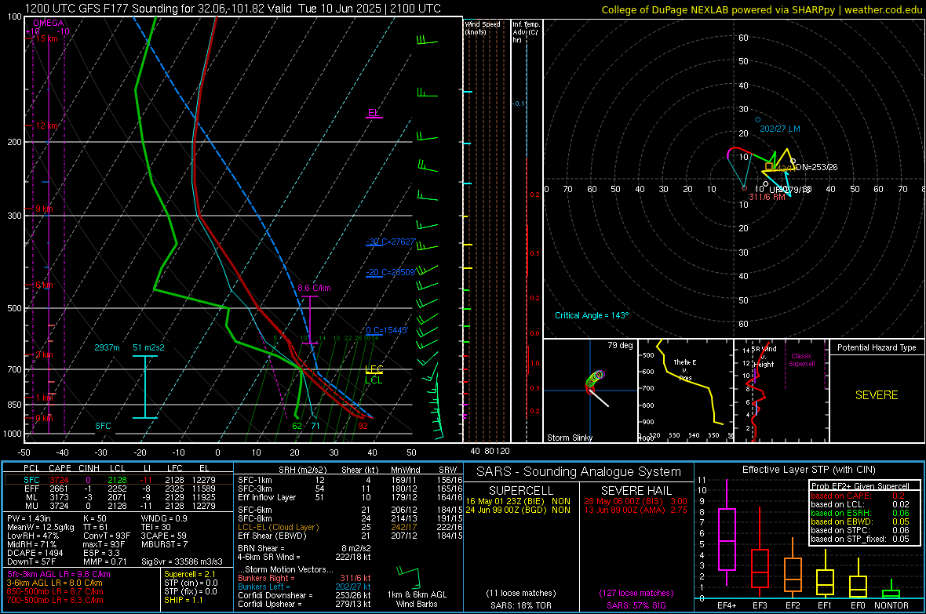
Task: Click the surface dewpoint value 62
Action: coord(297,426)
